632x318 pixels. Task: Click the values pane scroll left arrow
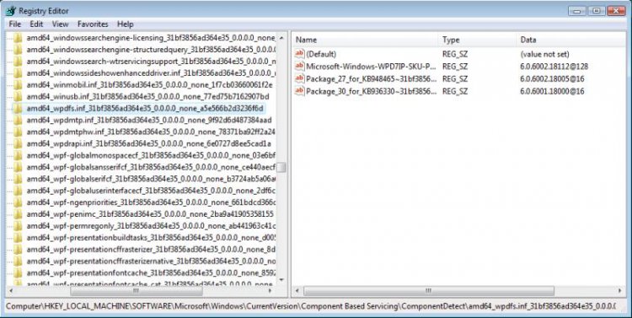[x=297, y=290]
